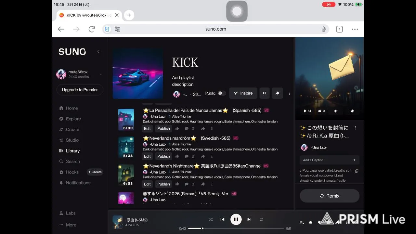Screen dimensions: 416x234
Task: Like the La Pesadilla (Spanish -585) song
Action: [x=177, y=128]
